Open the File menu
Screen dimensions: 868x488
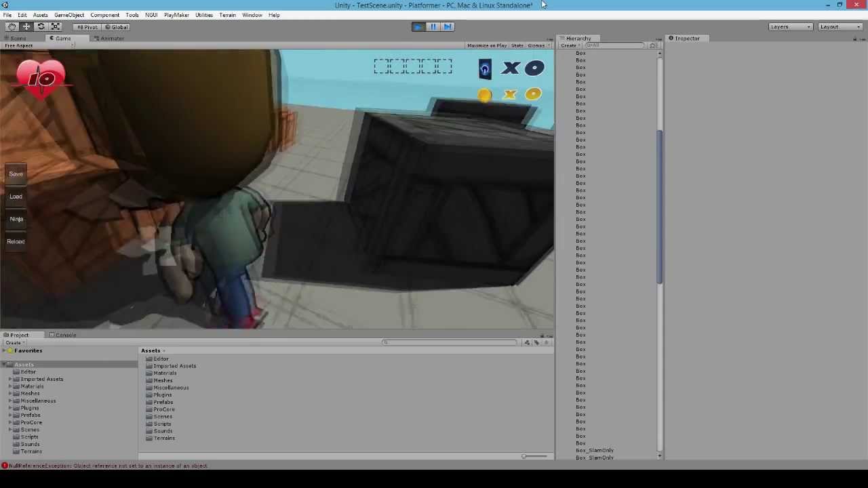[x=7, y=15]
